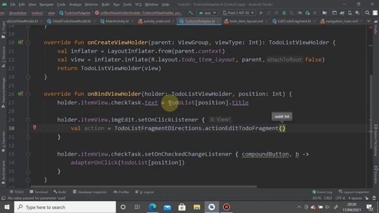The image size is (379, 213).
Task: Change the UTF-8 file encoding setting
Action: pyautogui.click(x=340, y=198)
